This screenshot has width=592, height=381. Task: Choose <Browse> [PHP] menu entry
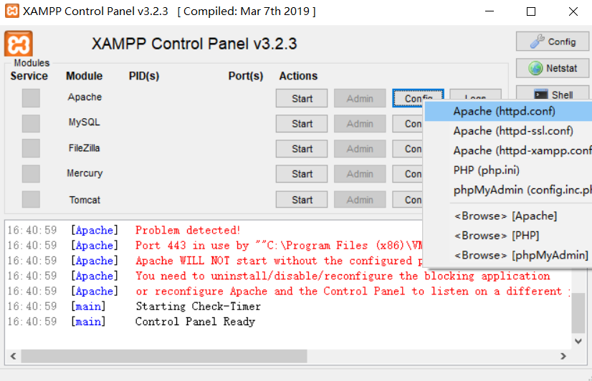tap(508, 236)
